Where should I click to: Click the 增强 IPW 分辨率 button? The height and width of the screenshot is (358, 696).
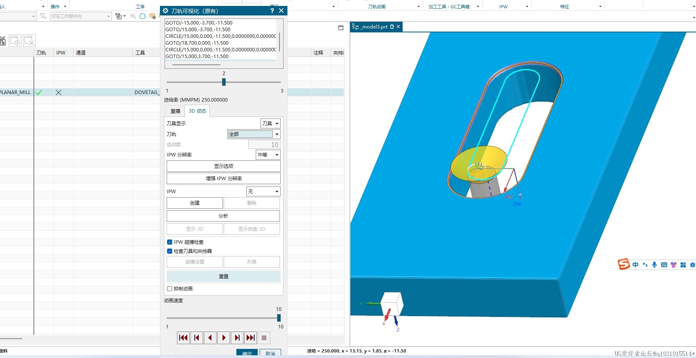coord(224,178)
